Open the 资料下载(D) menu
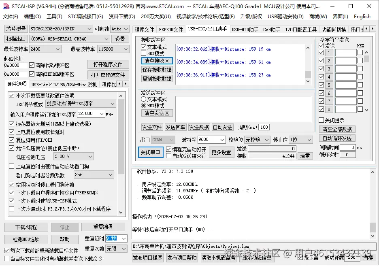The height and width of the screenshot is (266, 379). point(122,17)
